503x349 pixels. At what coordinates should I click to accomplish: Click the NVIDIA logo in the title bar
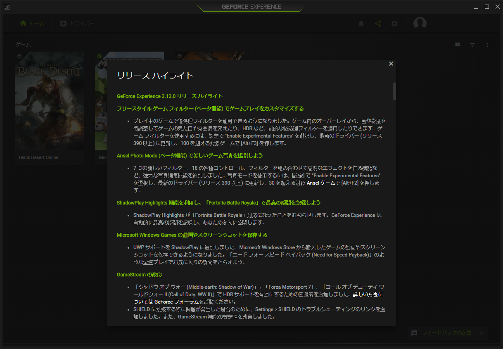point(7,7)
